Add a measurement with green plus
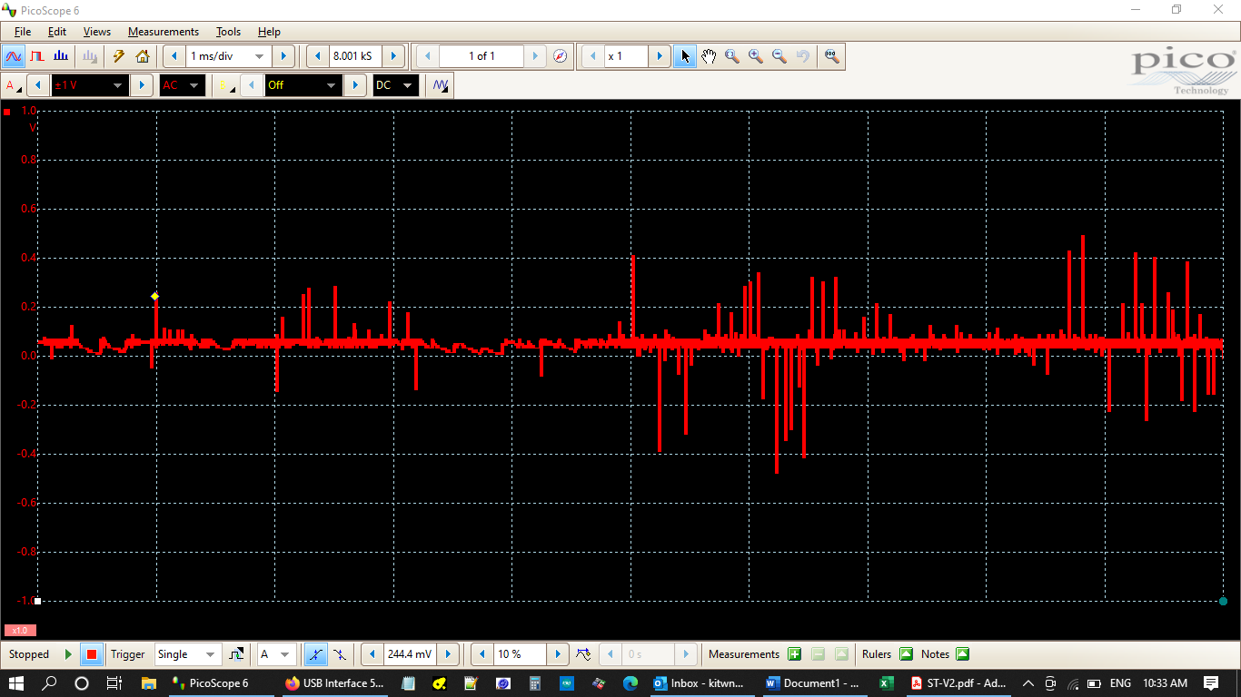The height and width of the screenshot is (697, 1241). [795, 654]
